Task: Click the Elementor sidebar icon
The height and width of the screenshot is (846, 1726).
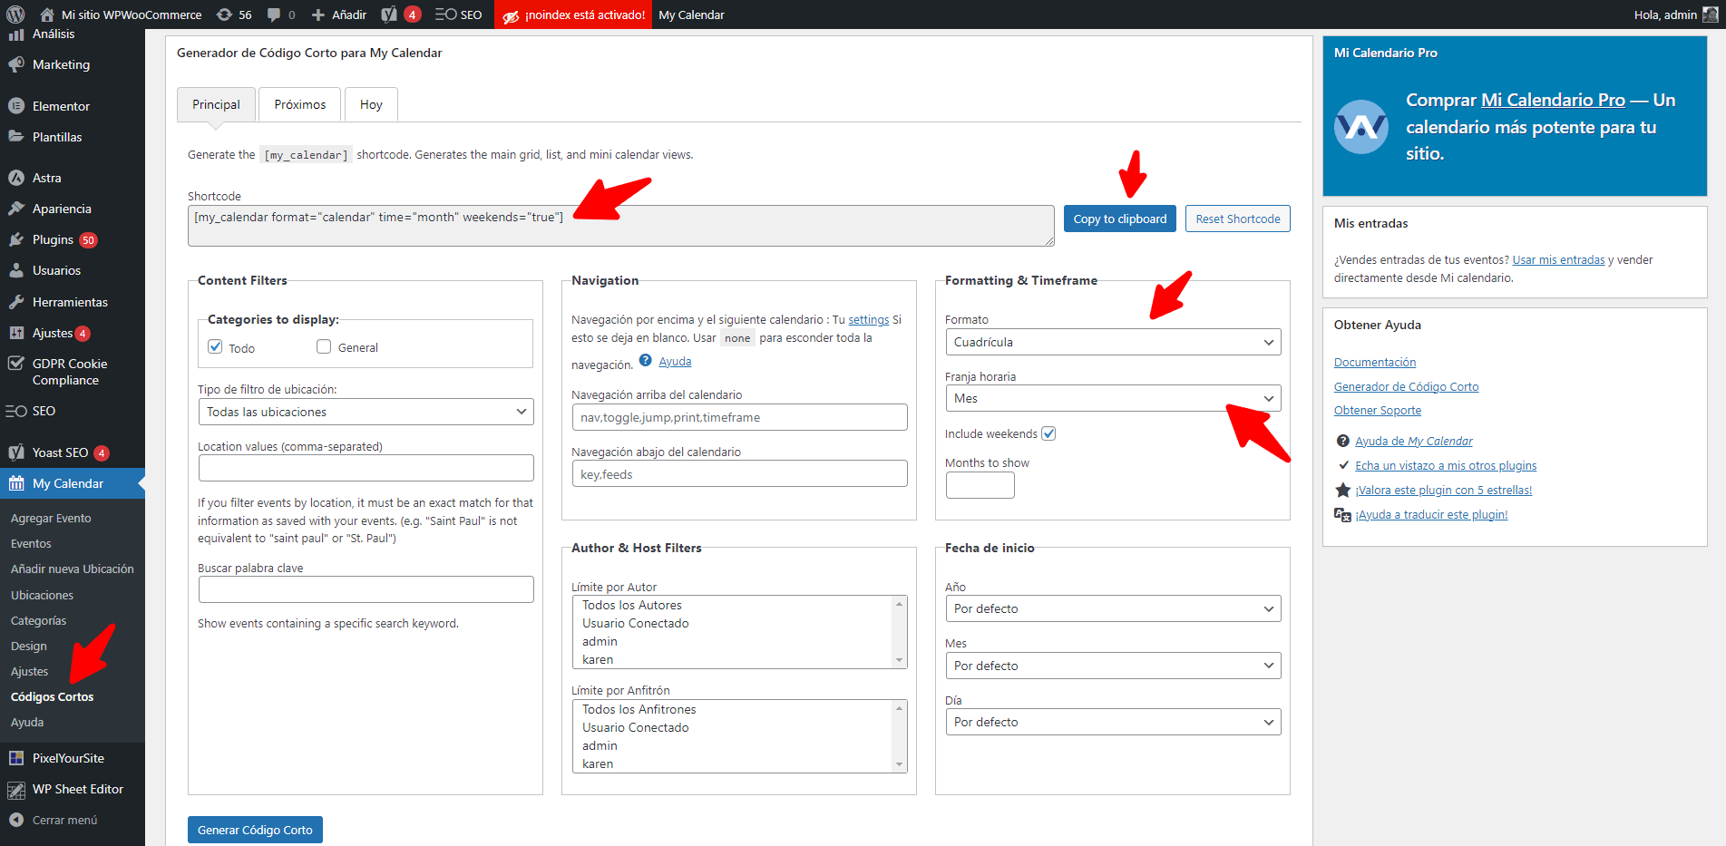Action: click(16, 106)
